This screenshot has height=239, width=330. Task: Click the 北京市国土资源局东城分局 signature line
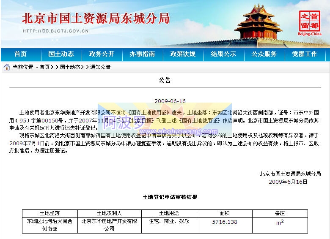click(290, 174)
